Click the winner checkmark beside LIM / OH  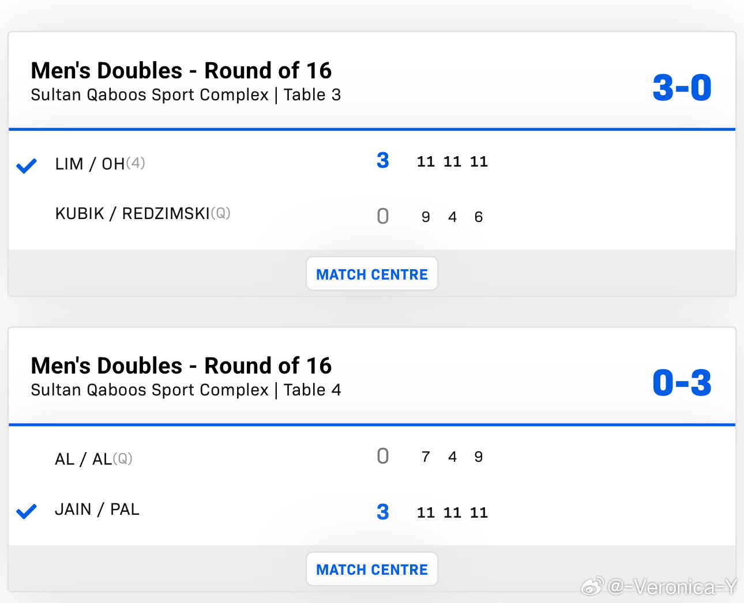coord(27,166)
